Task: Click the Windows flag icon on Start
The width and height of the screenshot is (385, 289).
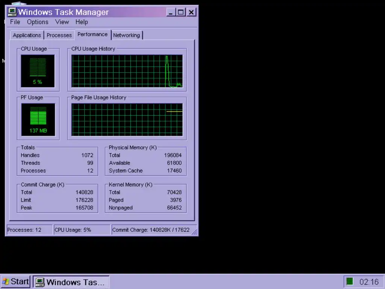Action: [5, 281]
